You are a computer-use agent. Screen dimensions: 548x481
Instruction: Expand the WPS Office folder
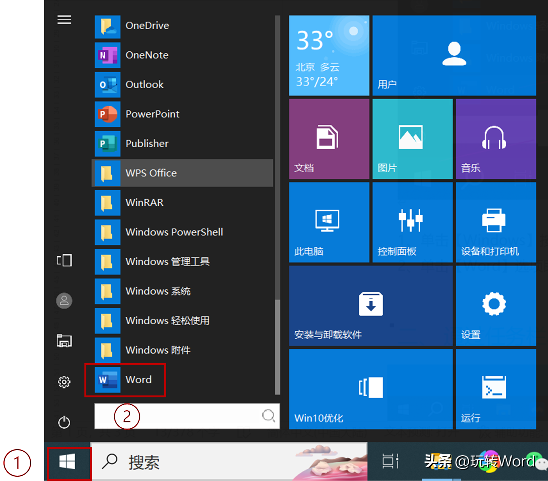tap(183, 173)
